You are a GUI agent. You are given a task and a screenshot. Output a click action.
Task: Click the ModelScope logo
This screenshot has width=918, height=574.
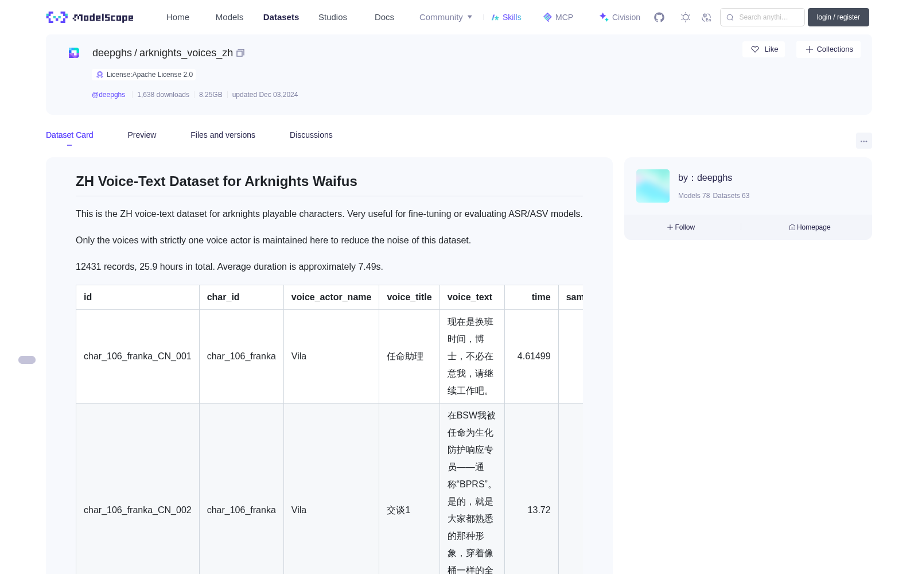90,17
